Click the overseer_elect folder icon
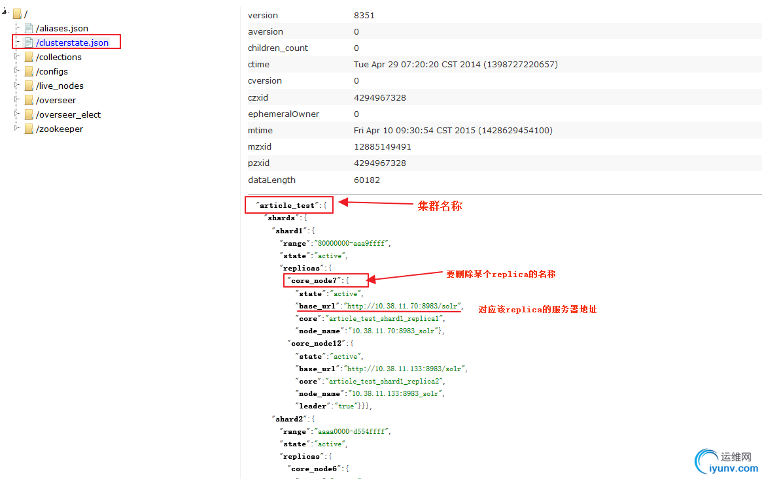 click(x=29, y=114)
